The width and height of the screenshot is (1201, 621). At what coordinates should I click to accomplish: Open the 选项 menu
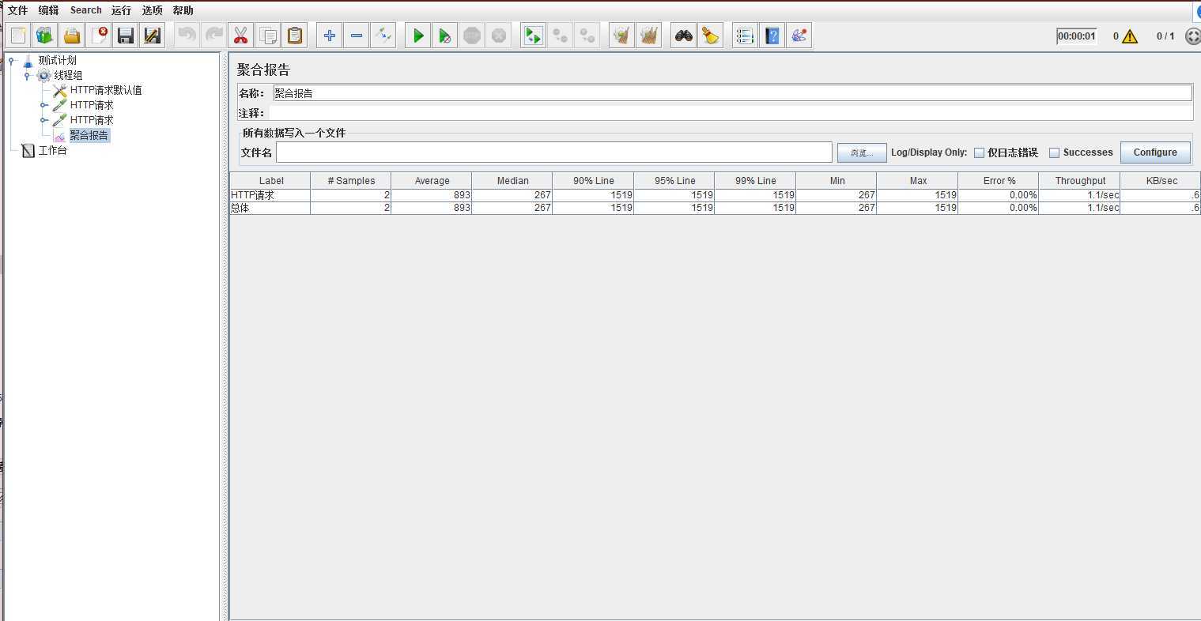point(152,10)
